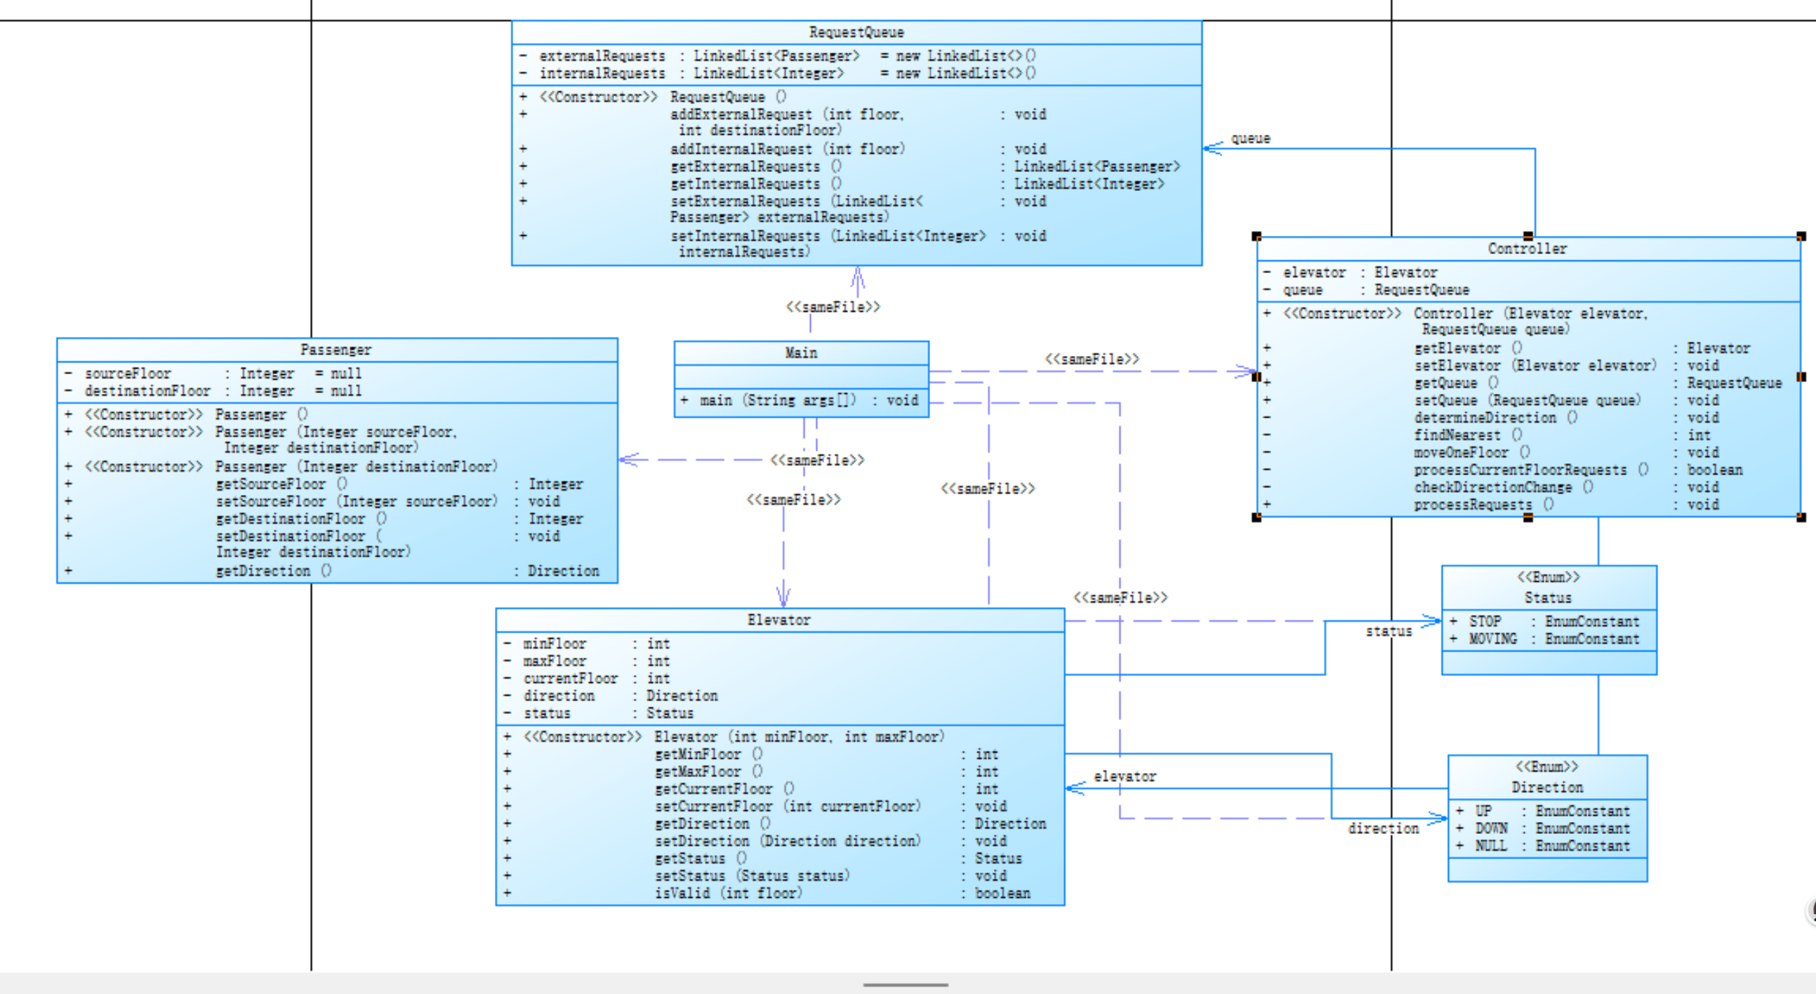Image resolution: width=1816 pixels, height=994 pixels.
Task: Click Controller's top-middle selection handle
Action: tap(1527, 236)
